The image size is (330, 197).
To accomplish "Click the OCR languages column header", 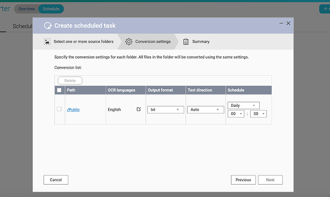I will point(126,90).
